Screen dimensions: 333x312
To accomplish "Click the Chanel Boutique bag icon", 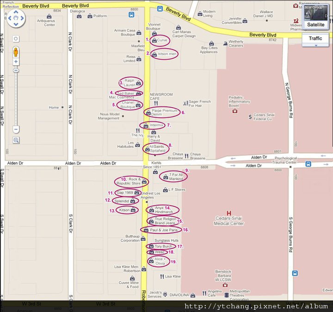I will point(138,104).
